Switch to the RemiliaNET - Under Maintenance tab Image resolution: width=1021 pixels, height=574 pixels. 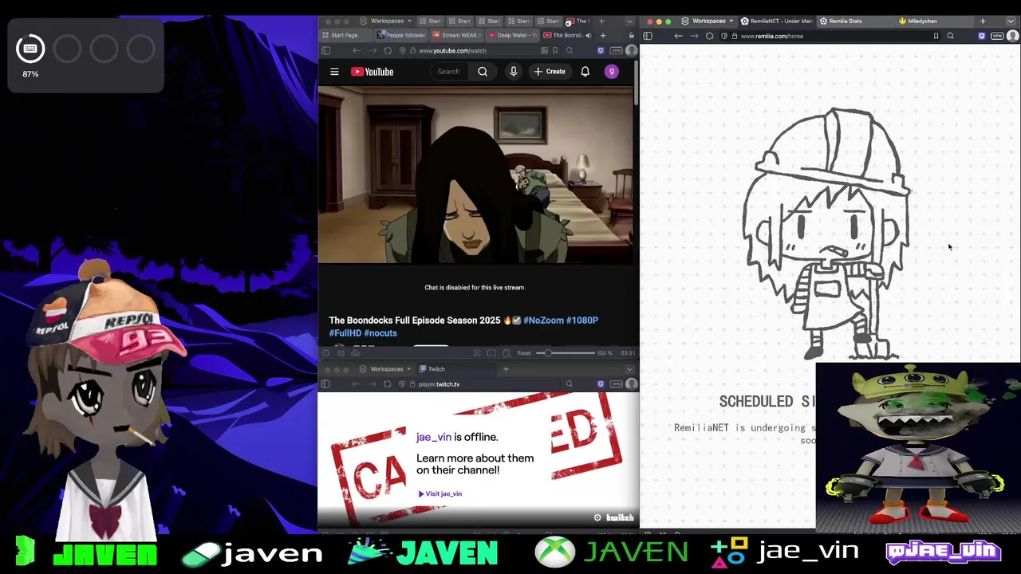(776, 21)
